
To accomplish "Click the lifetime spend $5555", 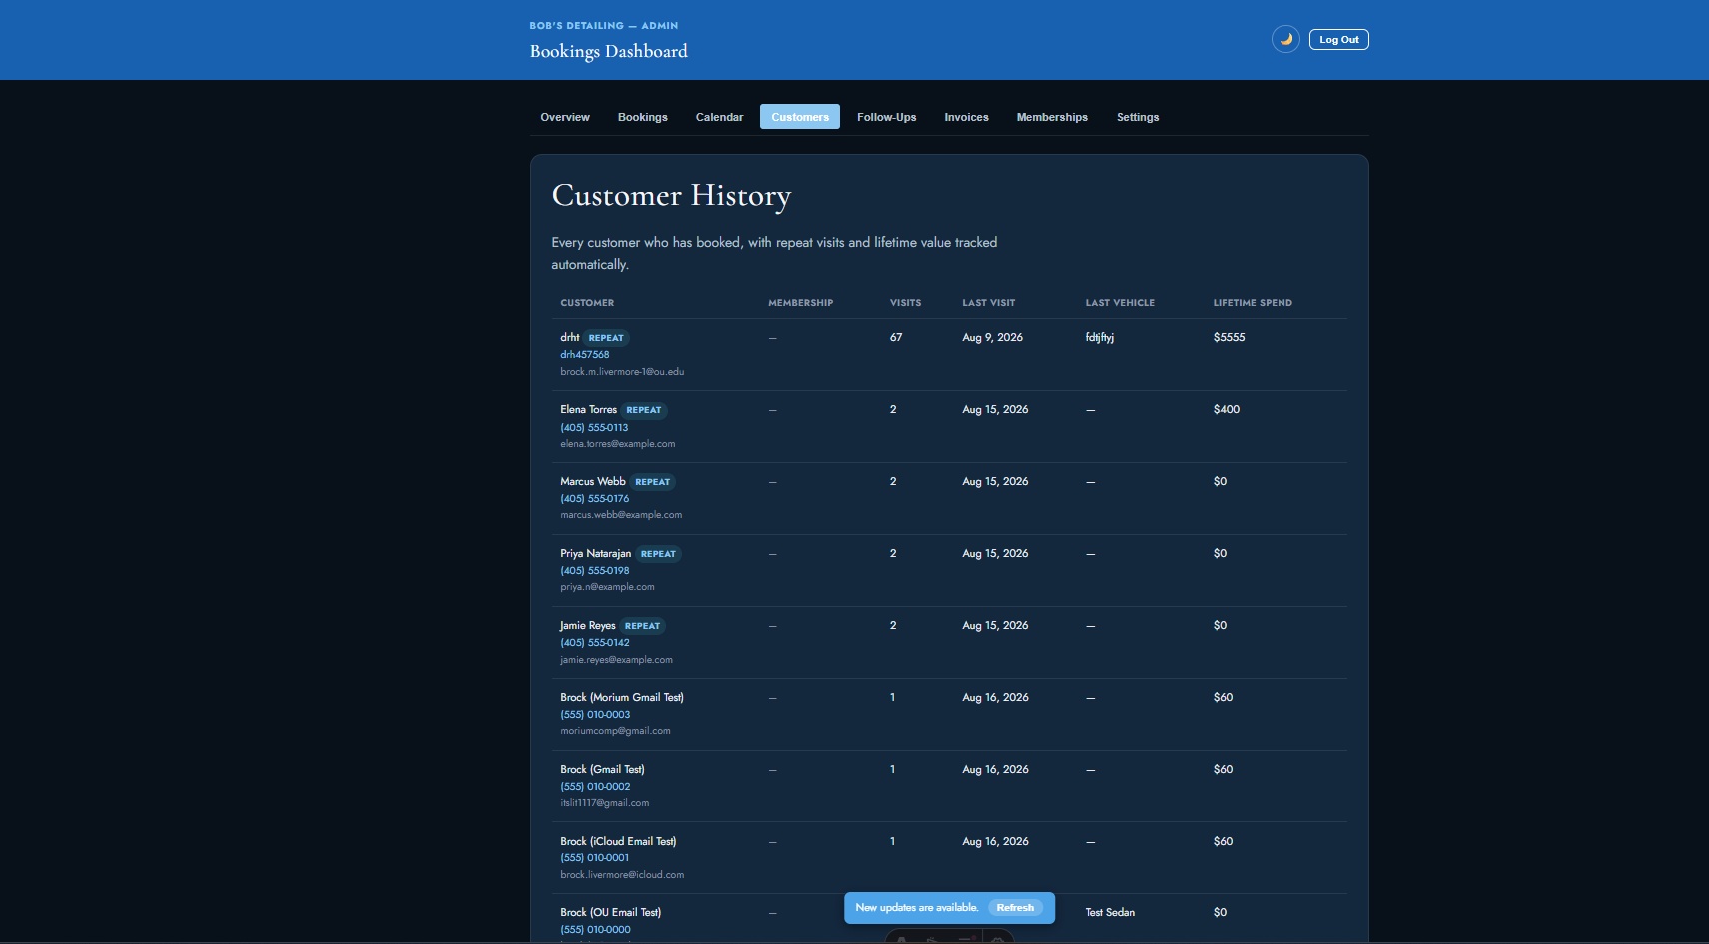I will (x=1229, y=337).
